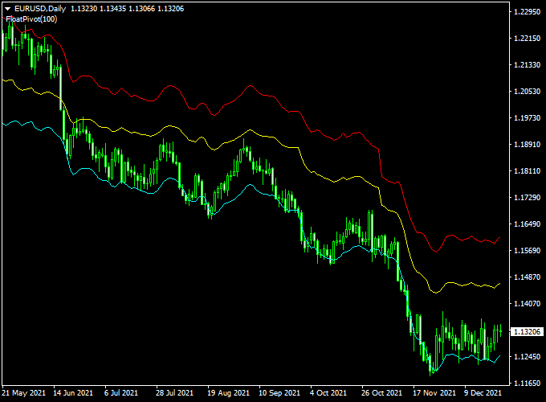546x402 pixels.
Task: Click the 1.18910 price level
Action: click(528, 145)
